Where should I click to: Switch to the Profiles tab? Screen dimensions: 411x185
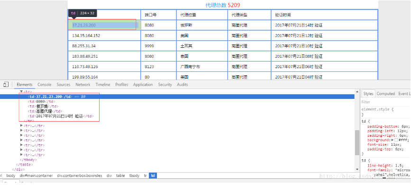[122, 85]
